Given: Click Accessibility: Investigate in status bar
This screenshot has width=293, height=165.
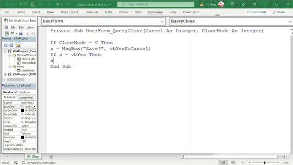Looking at the screenshot, I should click(x=39, y=163).
